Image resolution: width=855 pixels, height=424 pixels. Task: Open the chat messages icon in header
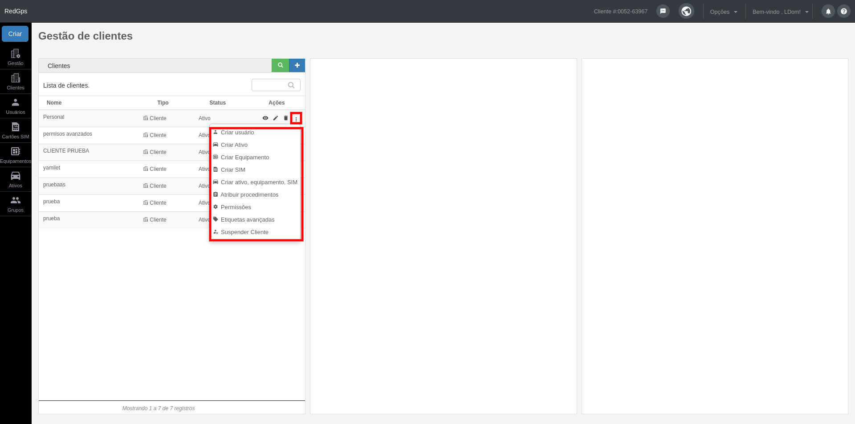click(x=663, y=11)
